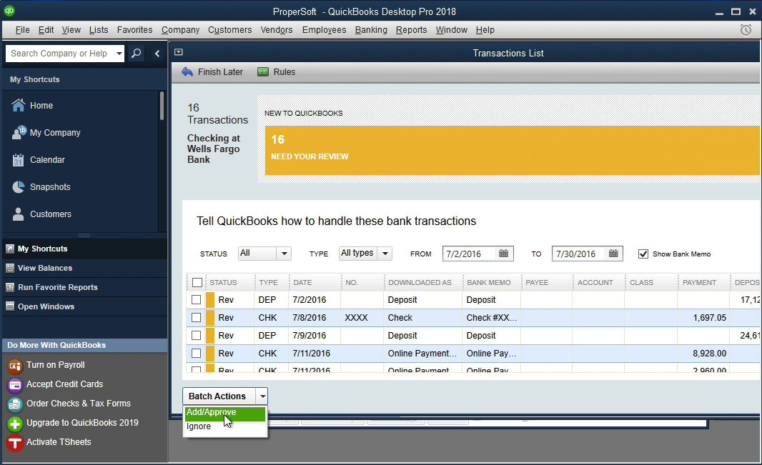Open the File menu
Image resolution: width=762 pixels, height=465 pixels.
tap(22, 30)
